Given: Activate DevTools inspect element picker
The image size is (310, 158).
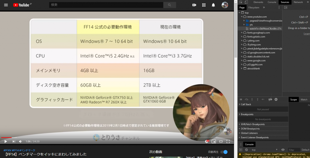Looking at the screenshot, I should tap(241, 2).
